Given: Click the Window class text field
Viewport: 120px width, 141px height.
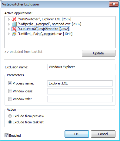Looking at the screenshot, I should point(80,91).
